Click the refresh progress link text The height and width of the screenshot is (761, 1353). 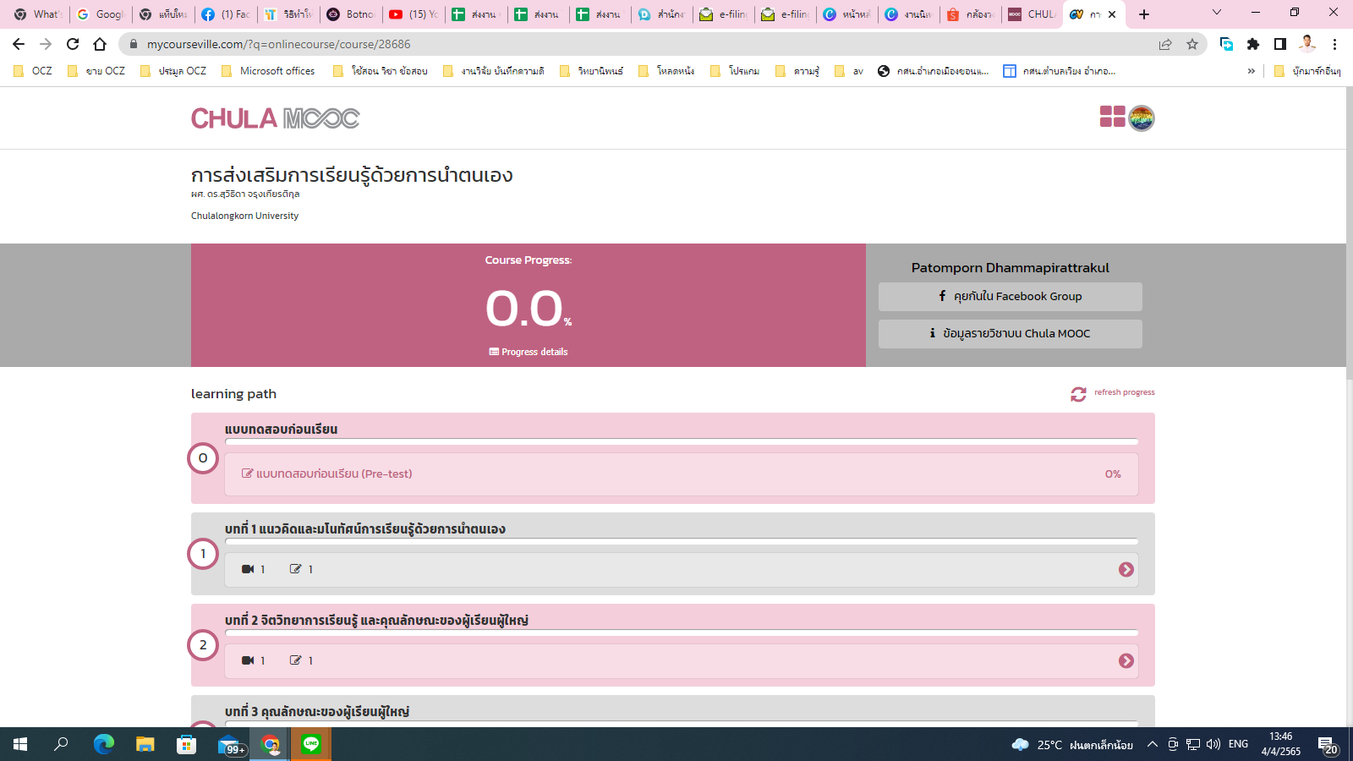(x=1124, y=392)
